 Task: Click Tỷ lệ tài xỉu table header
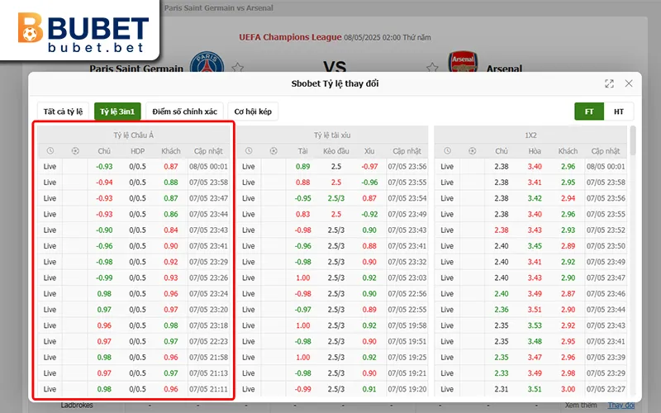coord(332,135)
